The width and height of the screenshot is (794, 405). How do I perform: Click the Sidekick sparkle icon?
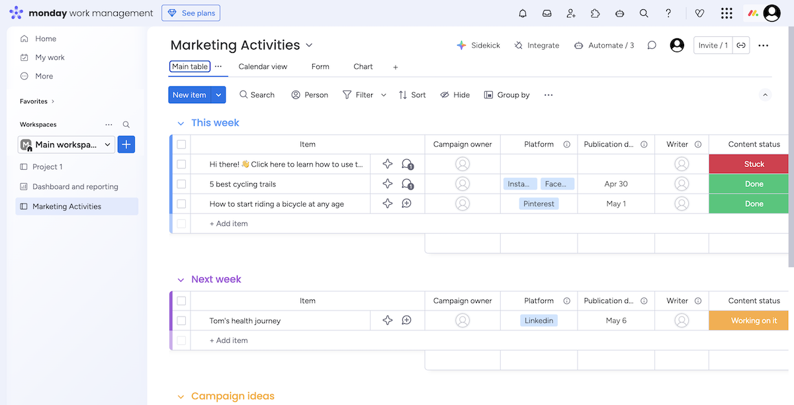click(x=461, y=45)
